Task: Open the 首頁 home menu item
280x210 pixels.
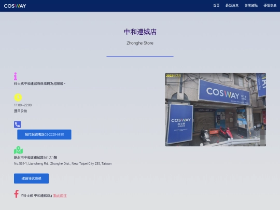Action: coord(216,6)
